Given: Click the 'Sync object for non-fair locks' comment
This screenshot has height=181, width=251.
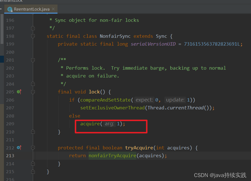Looking at the screenshot, I should pyautogui.click(x=97, y=20).
